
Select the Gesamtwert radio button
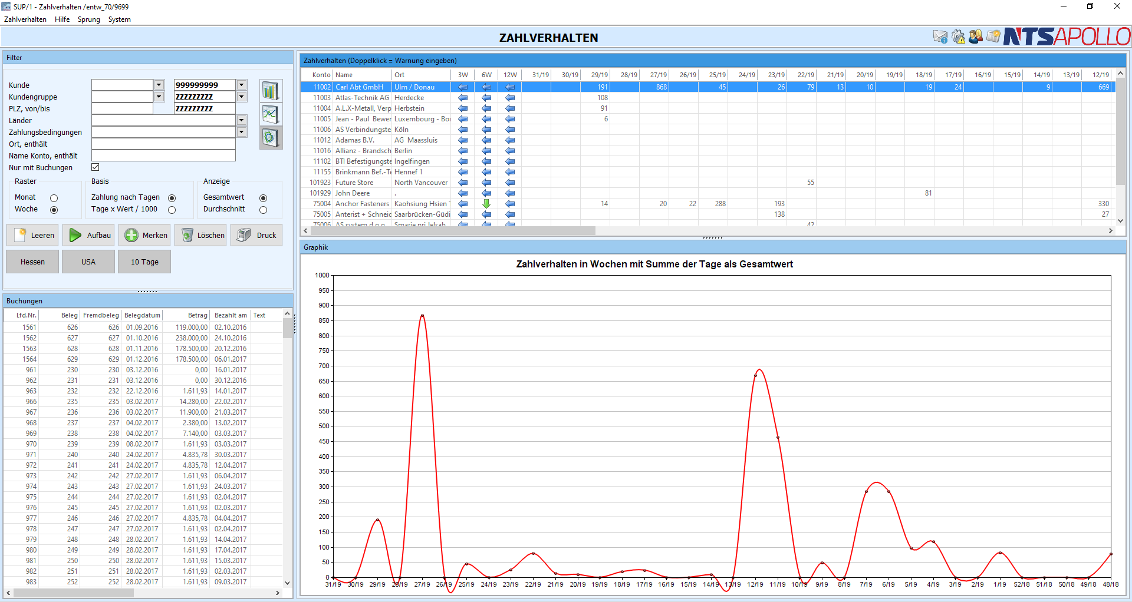click(x=263, y=198)
